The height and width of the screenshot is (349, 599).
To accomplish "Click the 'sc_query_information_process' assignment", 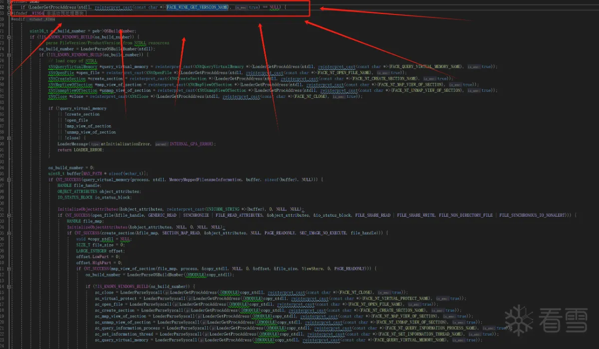I will point(128,328).
